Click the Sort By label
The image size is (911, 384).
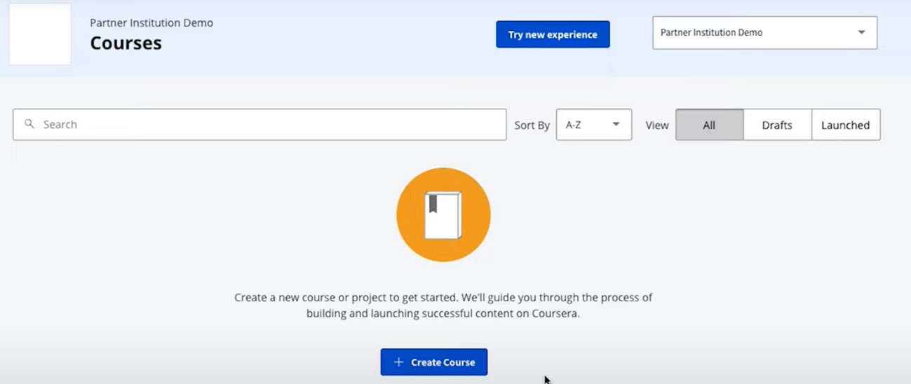tap(532, 125)
